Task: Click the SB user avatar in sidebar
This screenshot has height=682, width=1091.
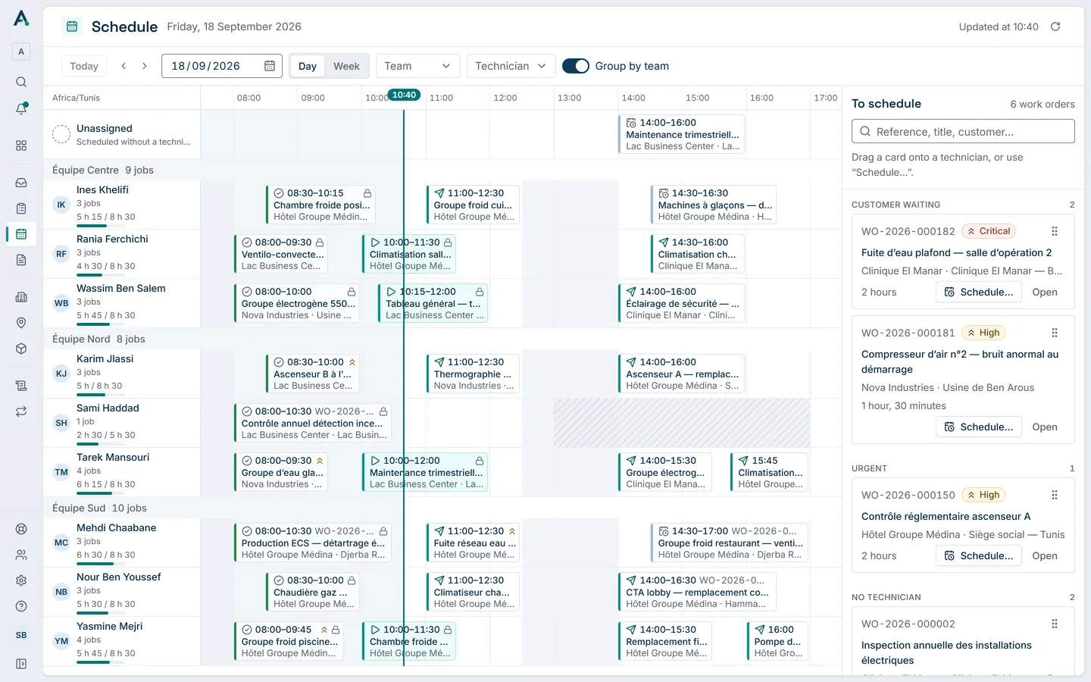Action: pos(21,635)
